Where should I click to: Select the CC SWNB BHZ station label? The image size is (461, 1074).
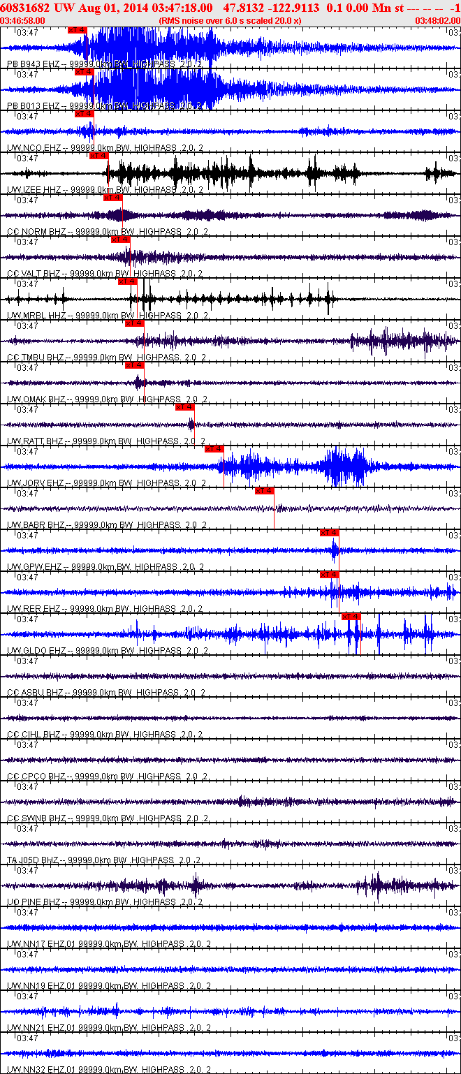pyautogui.click(x=108, y=818)
